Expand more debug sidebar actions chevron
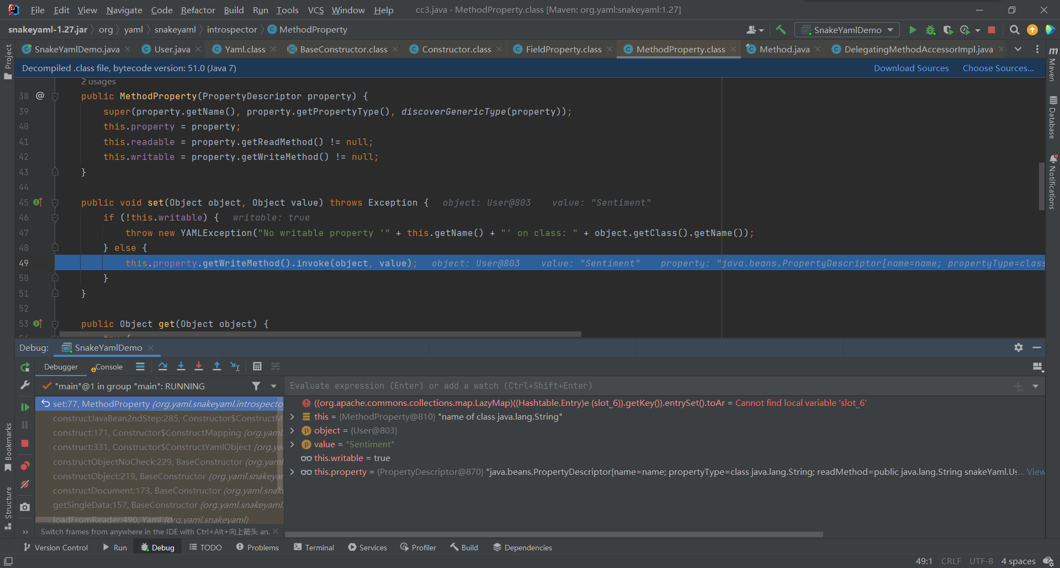This screenshot has width=1060, height=568. click(x=25, y=532)
